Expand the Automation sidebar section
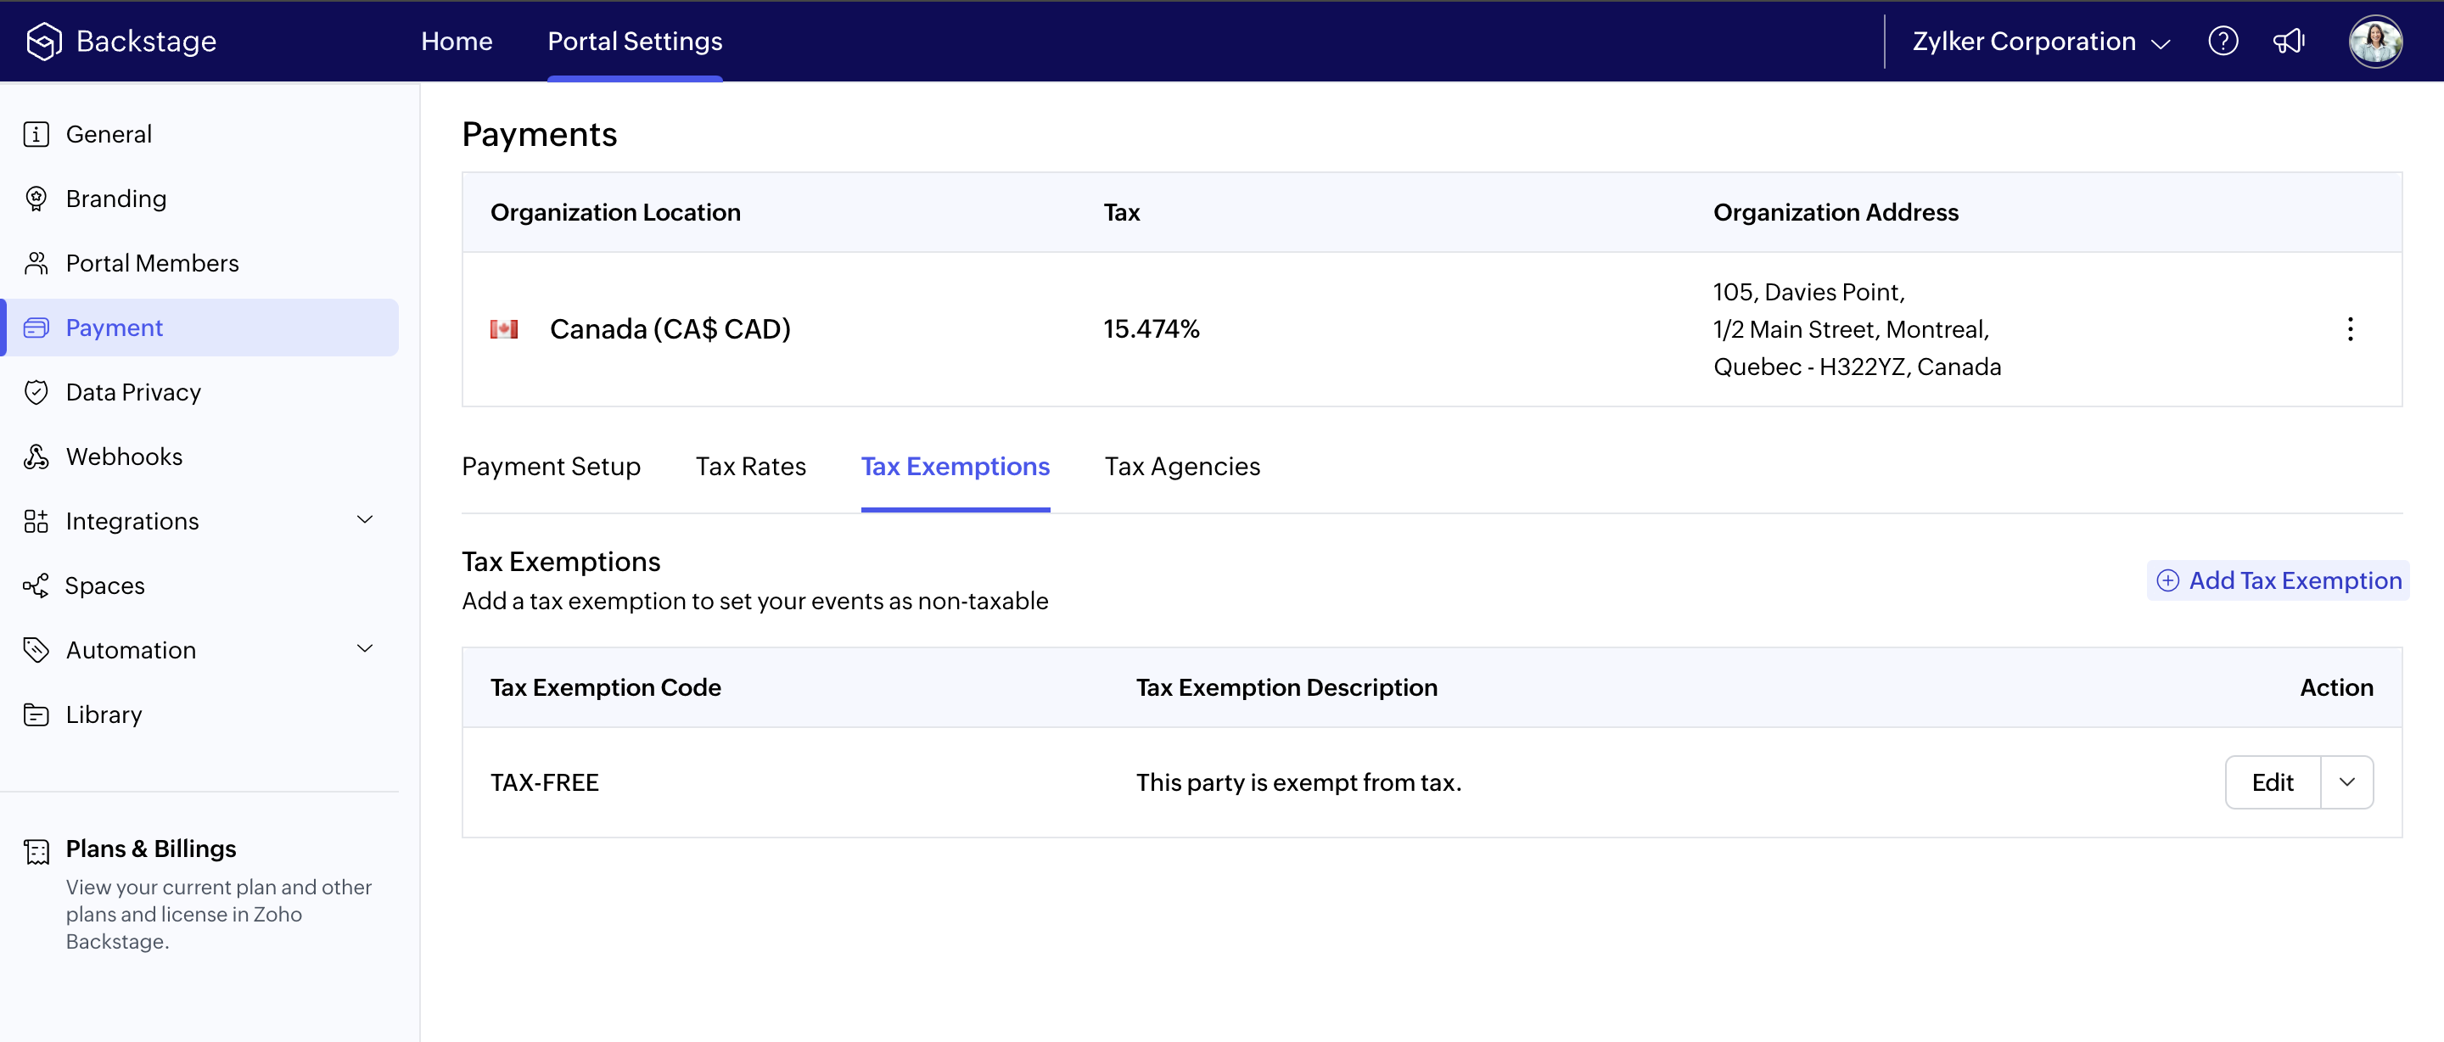The width and height of the screenshot is (2444, 1042). (364, 649)
